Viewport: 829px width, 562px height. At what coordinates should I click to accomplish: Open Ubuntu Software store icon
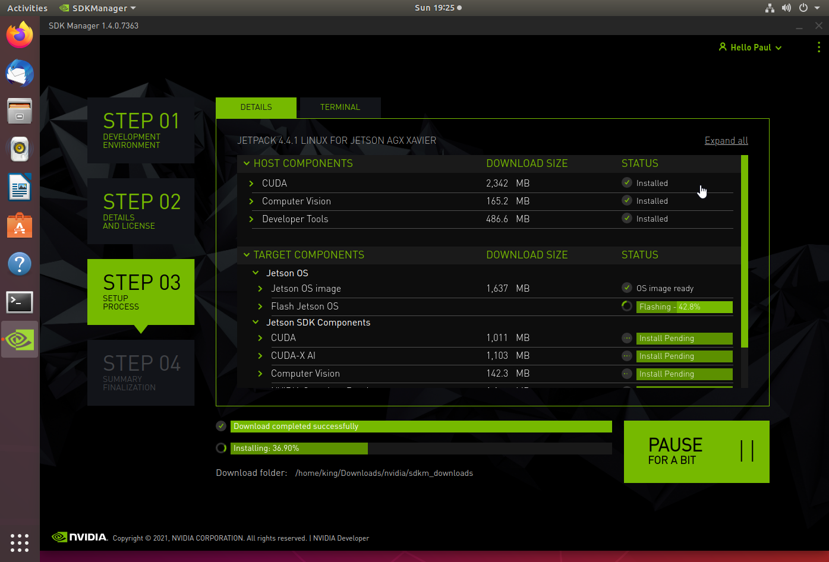20,226
